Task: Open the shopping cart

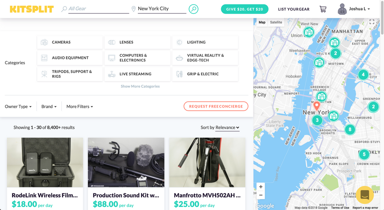Action: coord(323,9)
